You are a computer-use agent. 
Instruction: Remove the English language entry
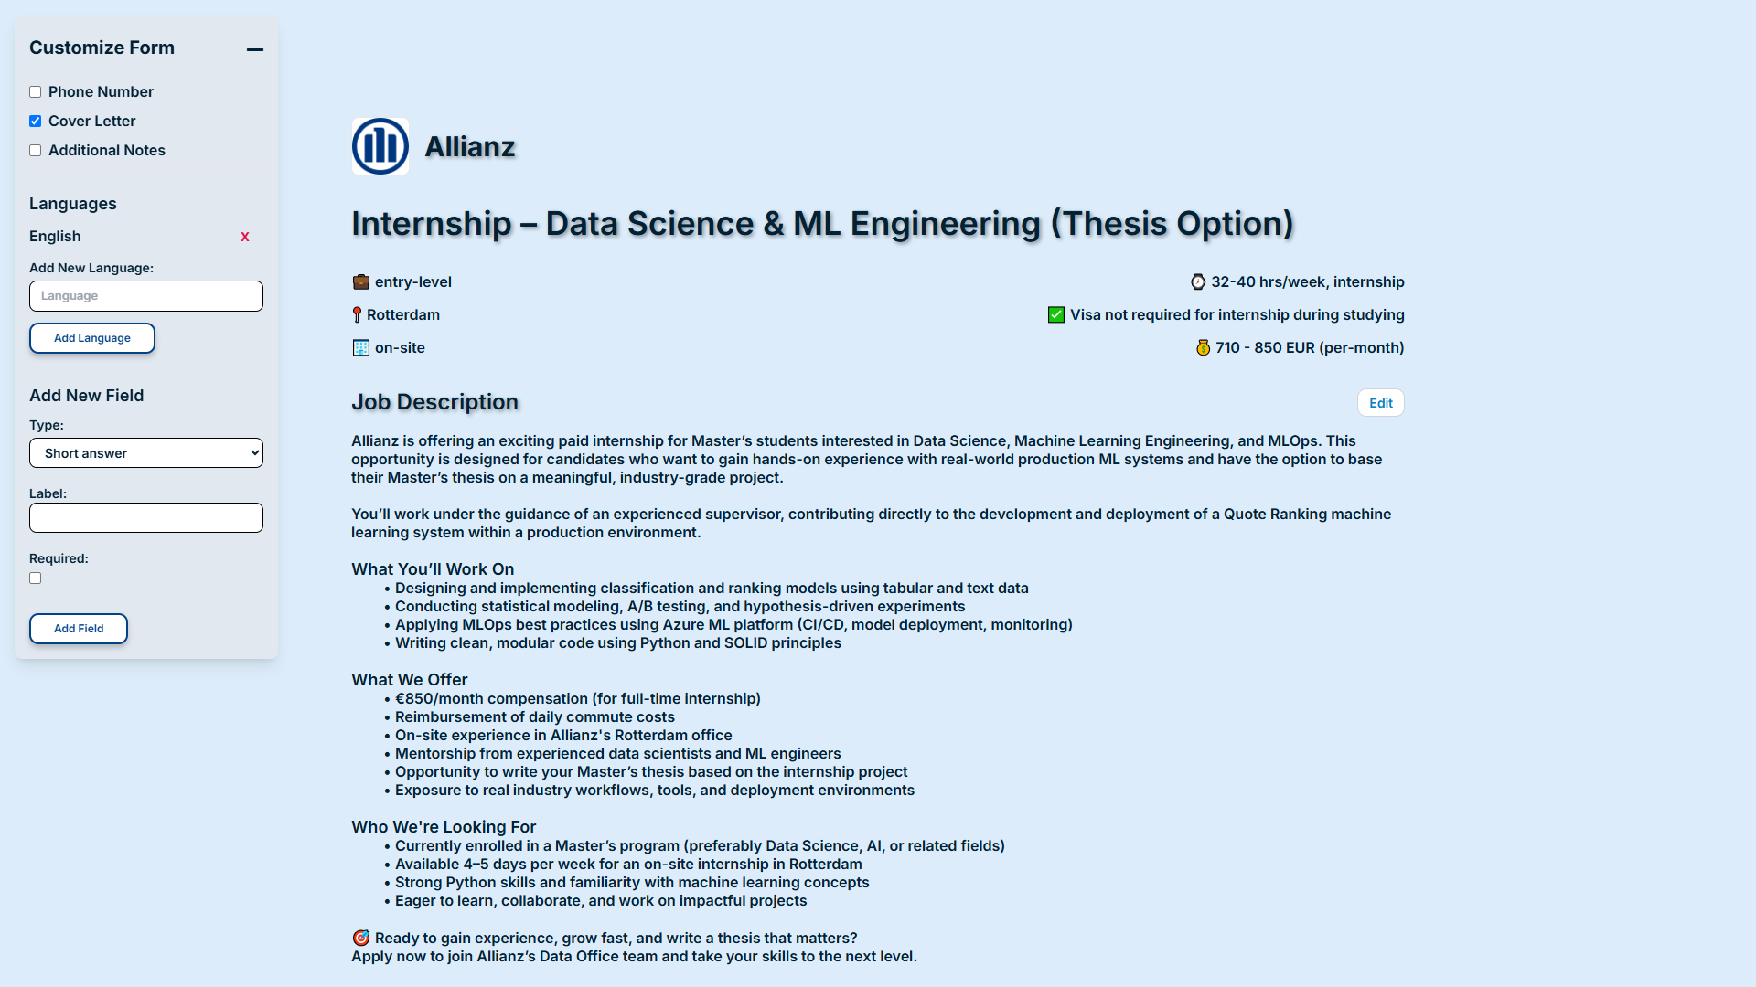[x=245, y=237]
